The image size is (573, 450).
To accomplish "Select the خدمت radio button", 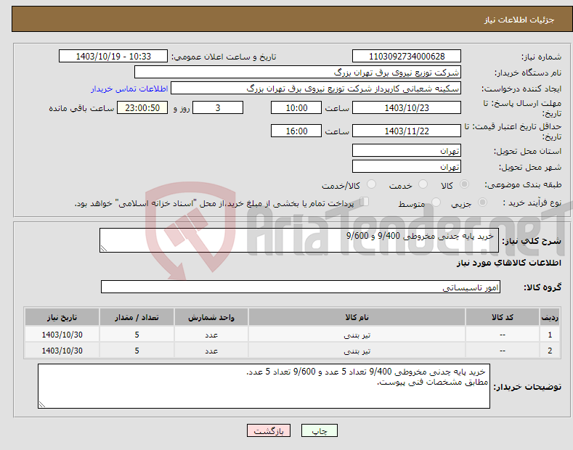I will [x=423, y=184].
